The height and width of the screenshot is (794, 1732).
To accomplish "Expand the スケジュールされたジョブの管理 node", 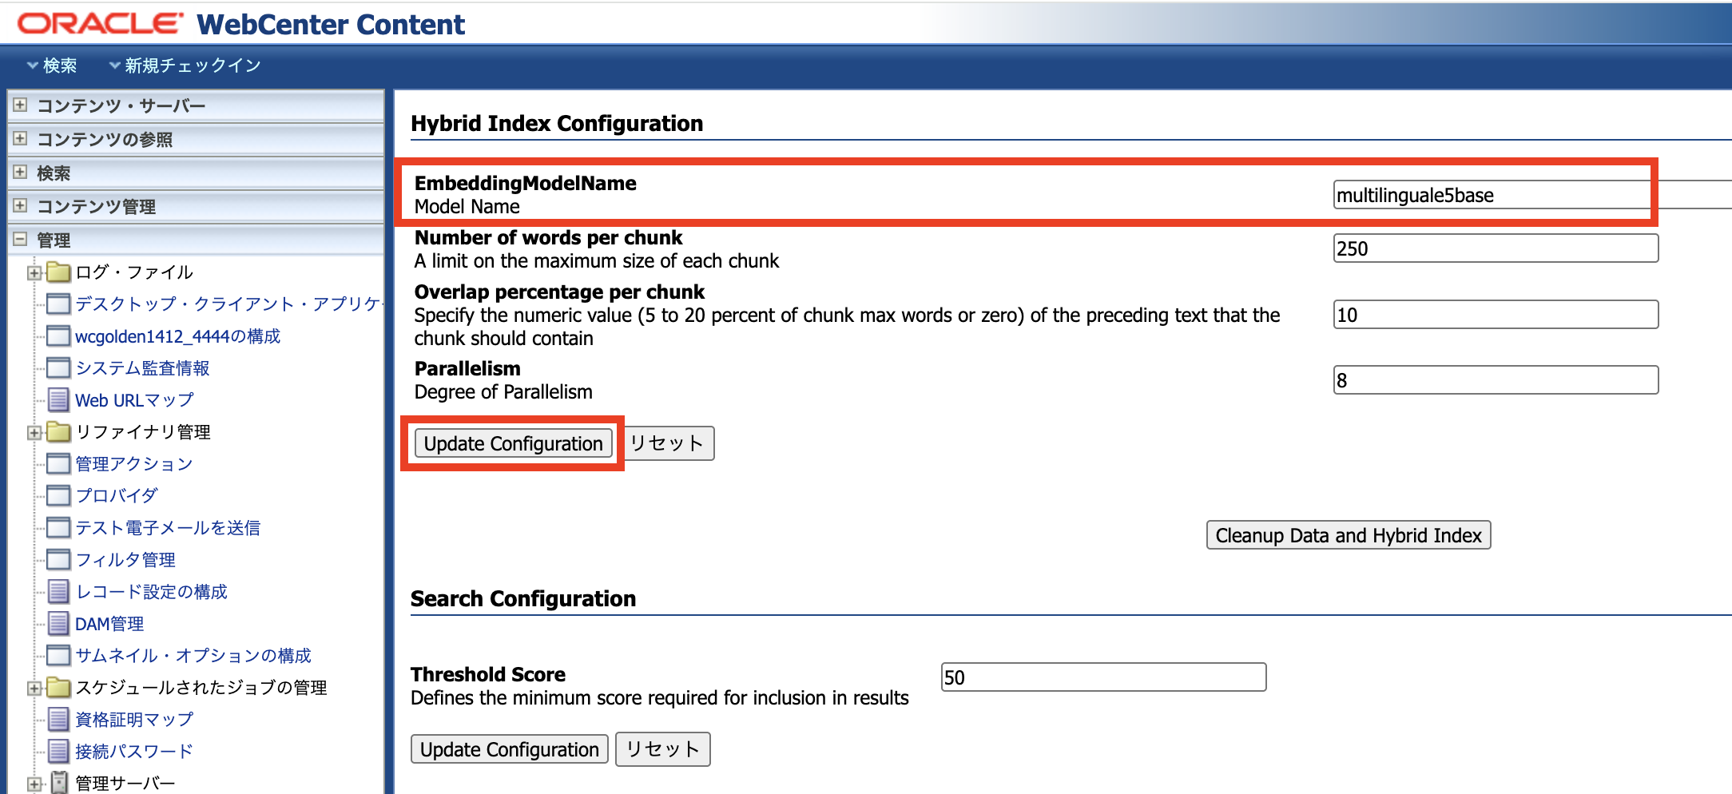I will point(34,689).
